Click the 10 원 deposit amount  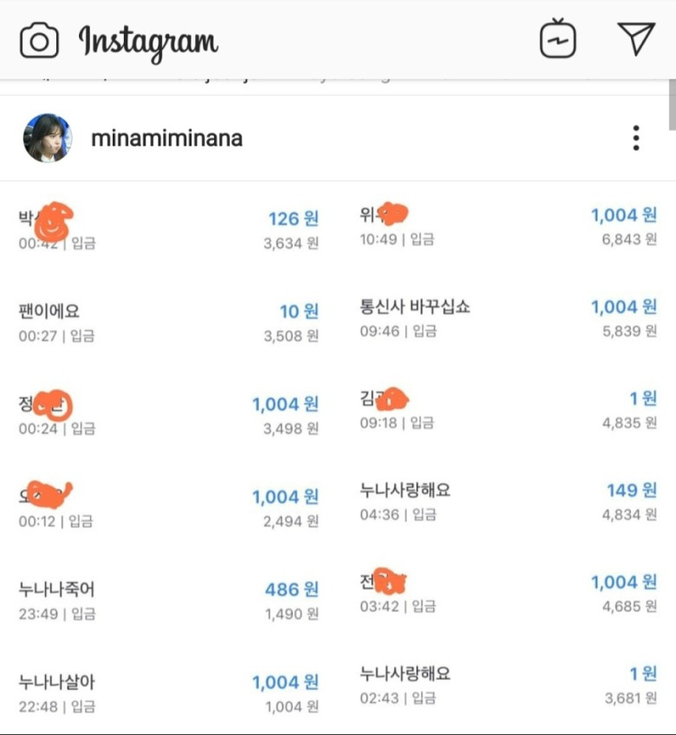point(299,312)
